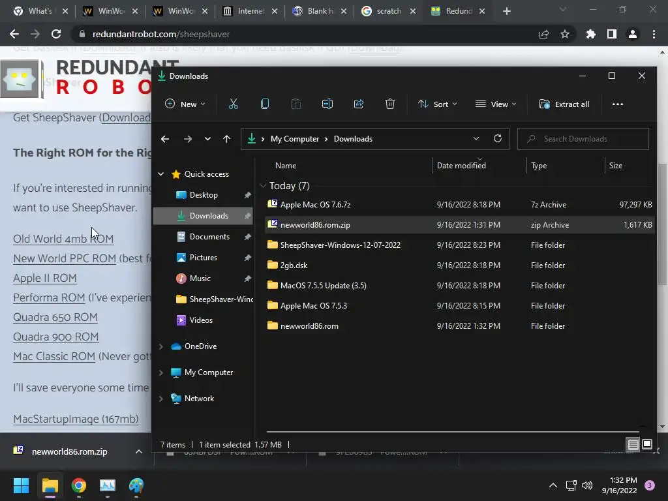
Task: Sort by the Name column header
Action: pyautogui.click(x=286, y=165)
